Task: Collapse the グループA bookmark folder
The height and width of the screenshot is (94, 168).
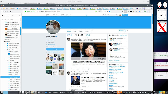Action: click(6, 50)
